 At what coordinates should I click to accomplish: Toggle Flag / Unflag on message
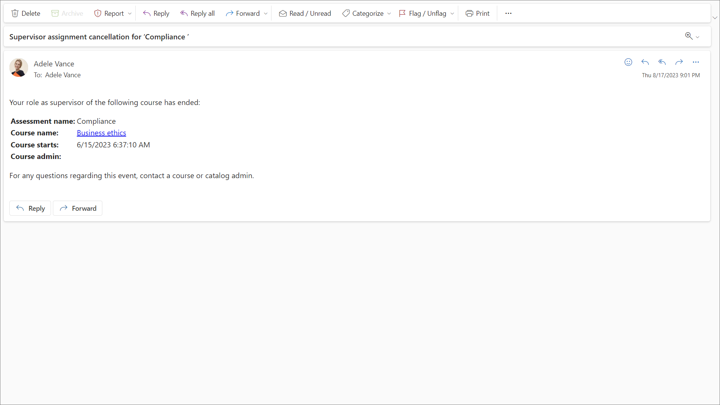(423, 13)
